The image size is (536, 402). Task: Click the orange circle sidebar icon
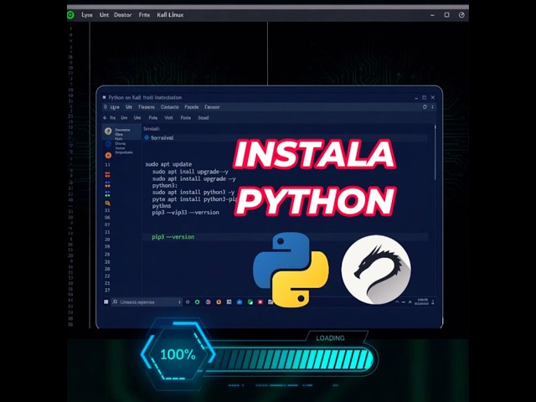click(108, 156)
